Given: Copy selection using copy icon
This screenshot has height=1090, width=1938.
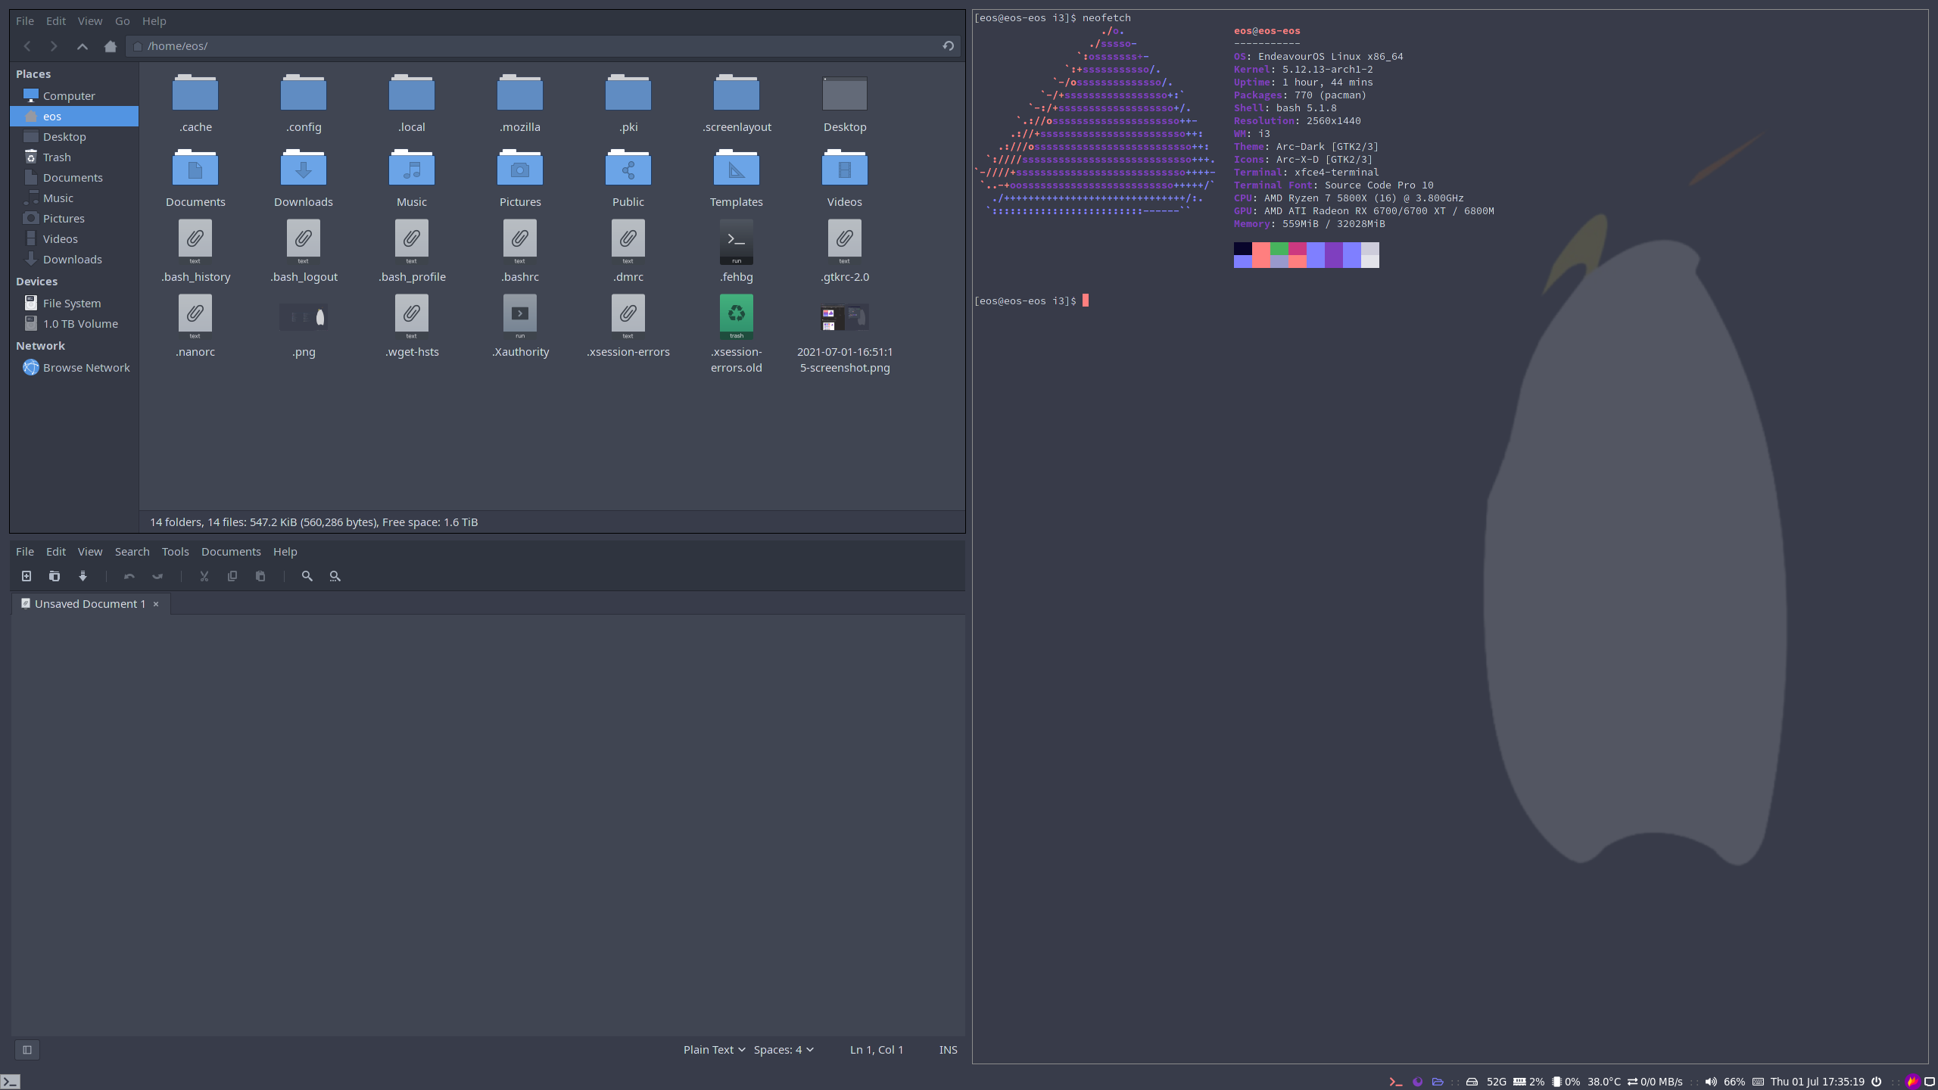Looking at the screenshot, I should [232, 576].
